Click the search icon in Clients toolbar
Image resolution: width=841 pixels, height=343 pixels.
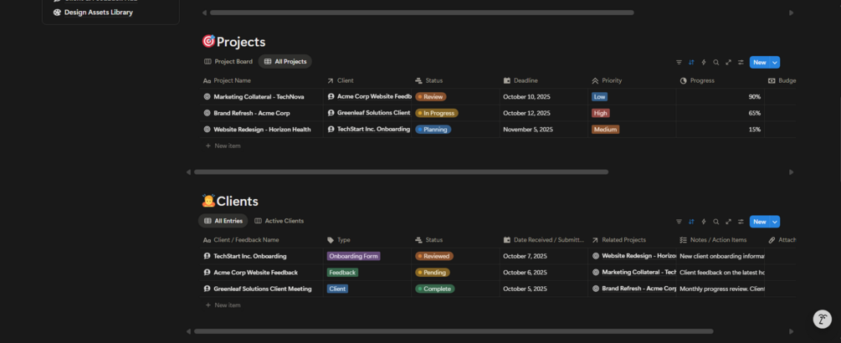coord(716,222)
